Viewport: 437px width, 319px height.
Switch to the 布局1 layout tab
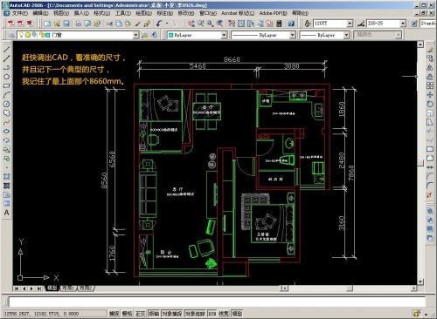[x=67, y=288]
